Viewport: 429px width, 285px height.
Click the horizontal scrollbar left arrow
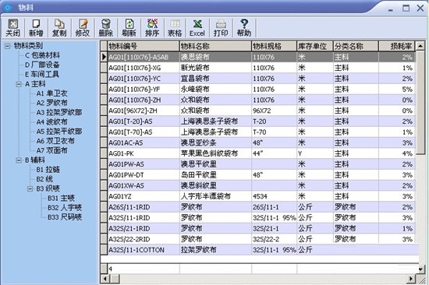coord(105,279)
